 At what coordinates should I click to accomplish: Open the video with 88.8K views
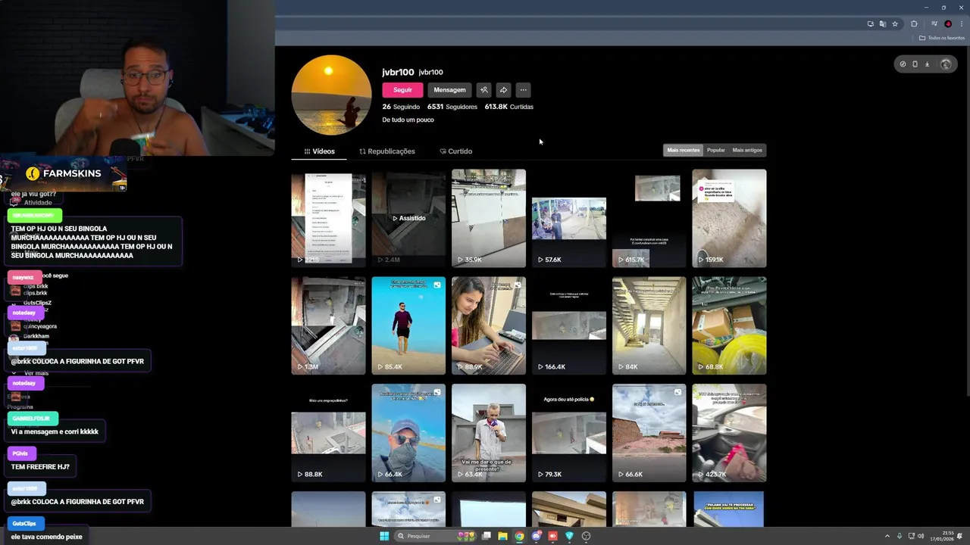click(328, 433)
